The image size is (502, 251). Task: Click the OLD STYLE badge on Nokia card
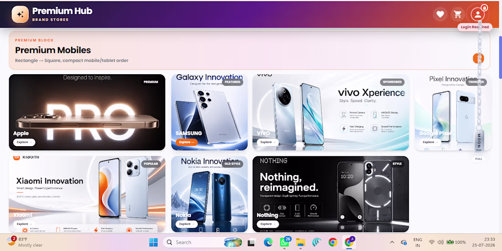[x=232, y=164]
